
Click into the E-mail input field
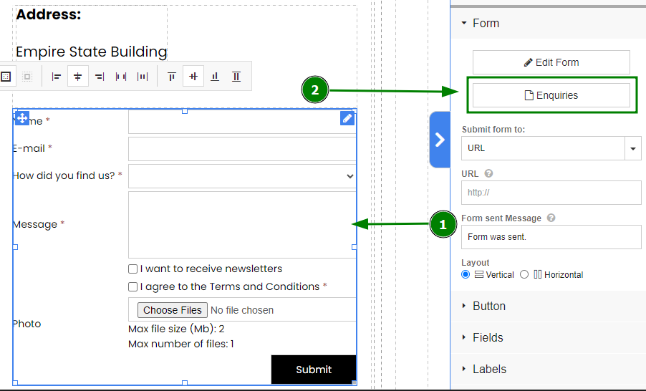pos(242,149)
